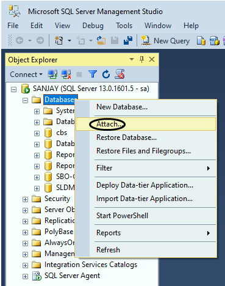Screen dimensions: 225x286
Task: Click the SANJAY server database icon
Action: [x=26, y=89]
